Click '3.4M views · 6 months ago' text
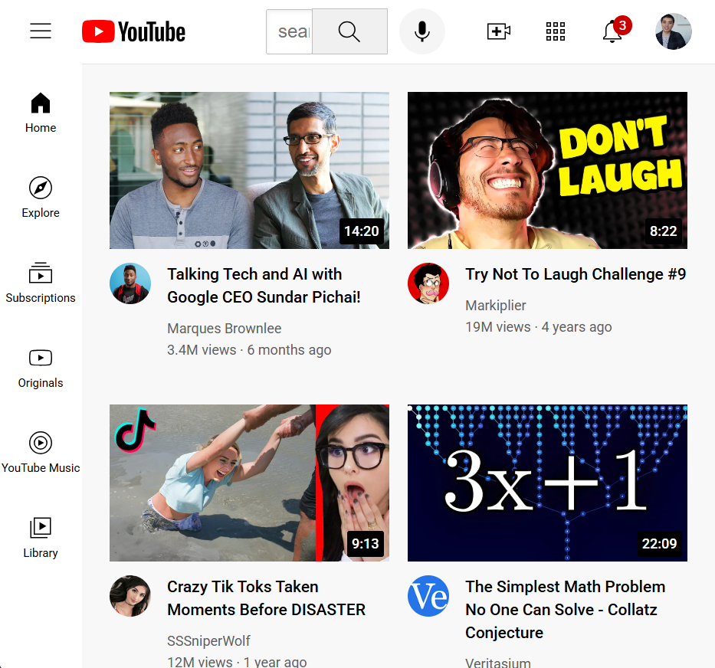This screenshot has width=715, height=668. click(x=249, y=350)
